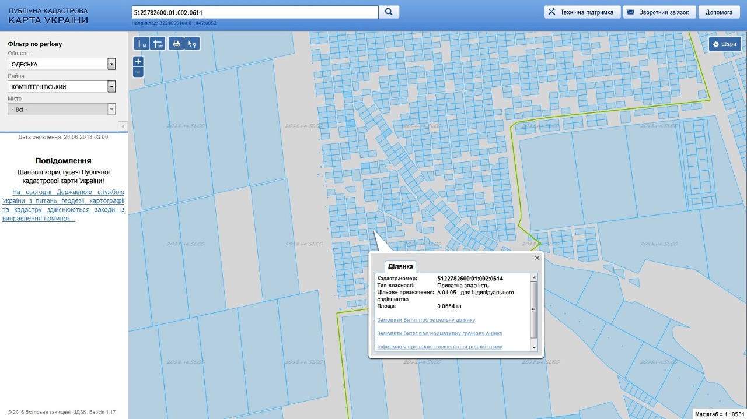Screen dimensions: 747x419
Task: Select the area measurement tool
Action: [158, 44]
